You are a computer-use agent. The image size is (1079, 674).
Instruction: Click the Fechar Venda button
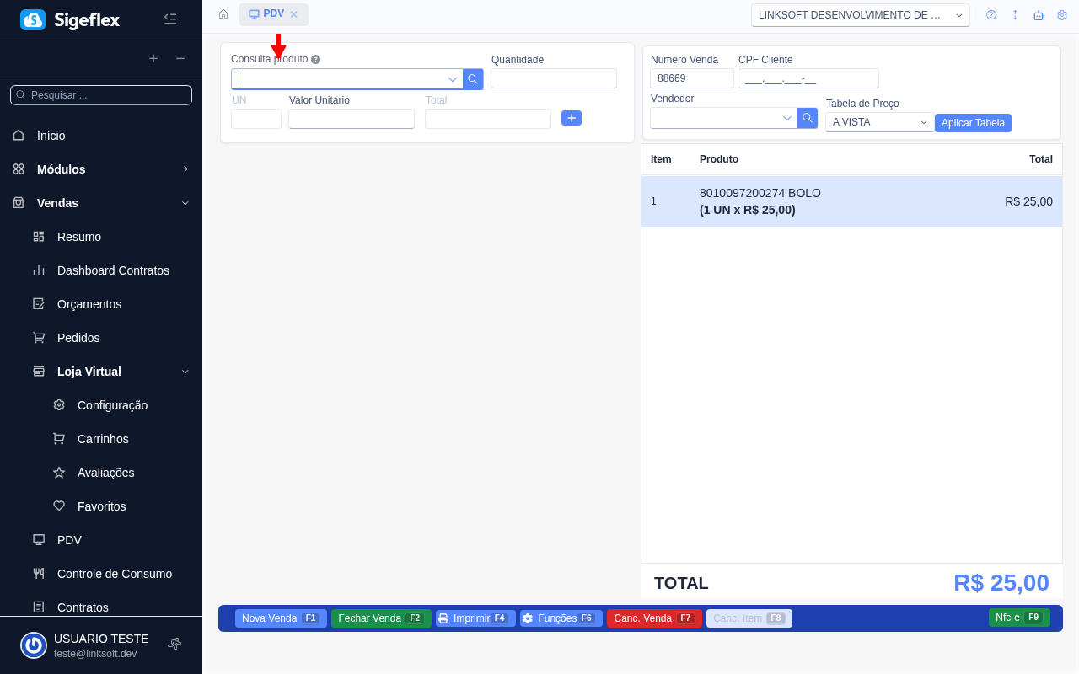pyautogui.click(x=381, y=618)
